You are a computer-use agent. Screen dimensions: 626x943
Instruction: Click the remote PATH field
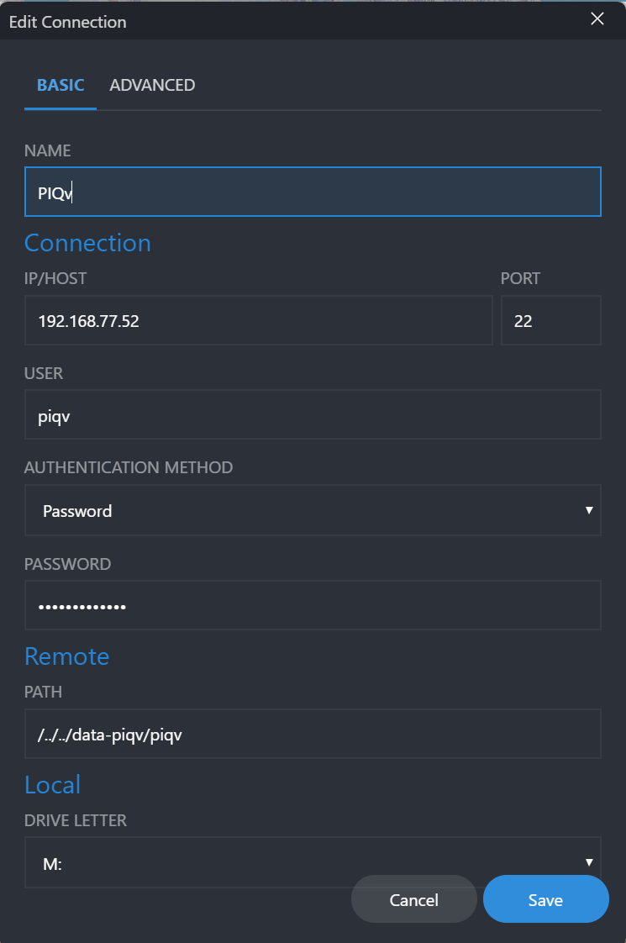[x=313, y=734]
